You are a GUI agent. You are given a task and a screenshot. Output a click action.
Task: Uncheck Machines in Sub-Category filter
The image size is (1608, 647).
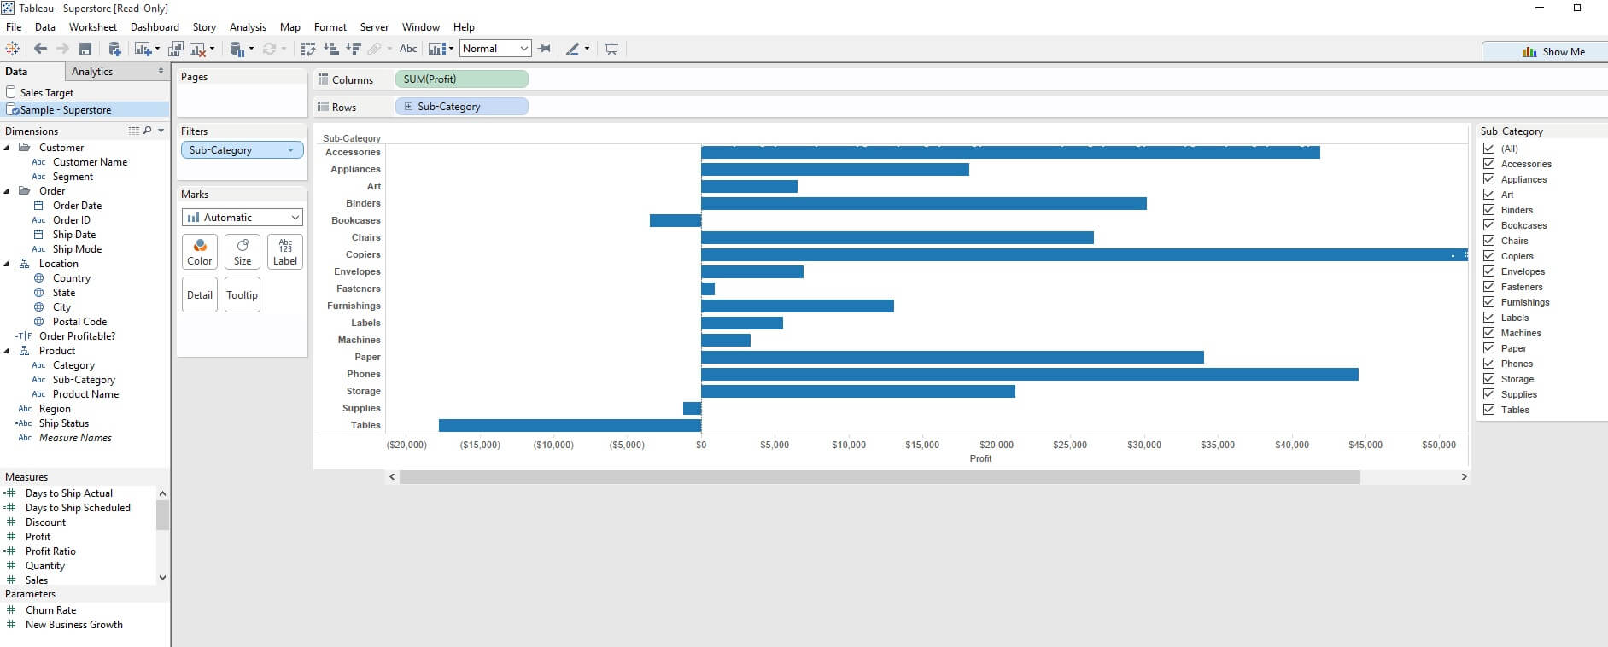[1489, 333]
